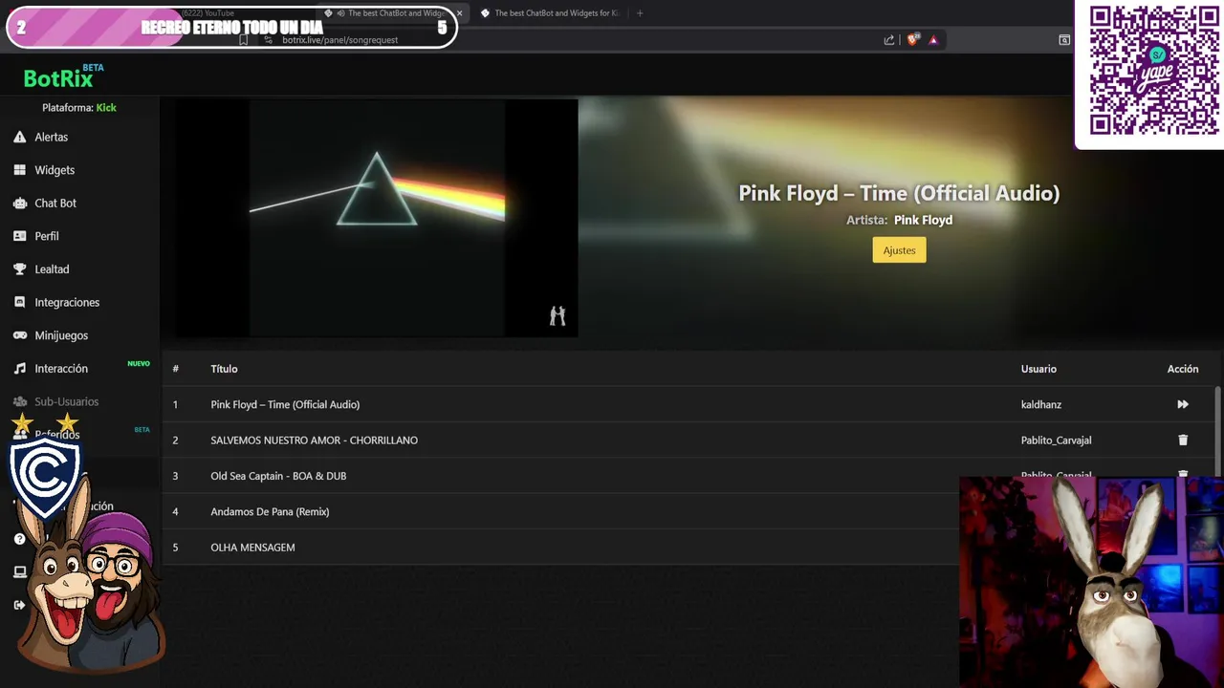Delete SALVEMOS NUESTRO AMOR from queue

(1183, 440)
